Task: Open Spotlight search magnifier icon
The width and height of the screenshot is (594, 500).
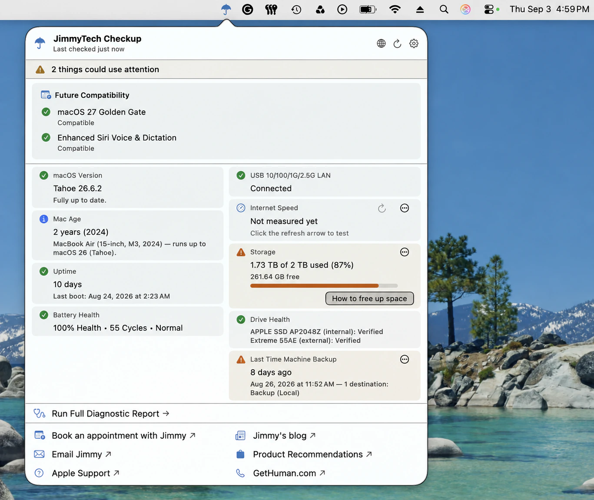Action: tap(444, 9)
